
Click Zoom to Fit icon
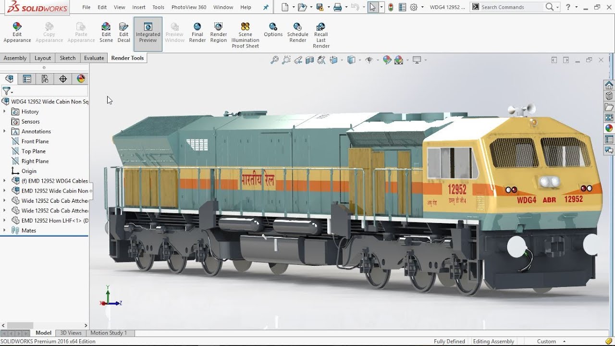[x=275, y=60]
